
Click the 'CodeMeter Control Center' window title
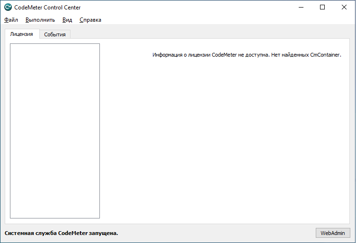(x=47, y=8)
